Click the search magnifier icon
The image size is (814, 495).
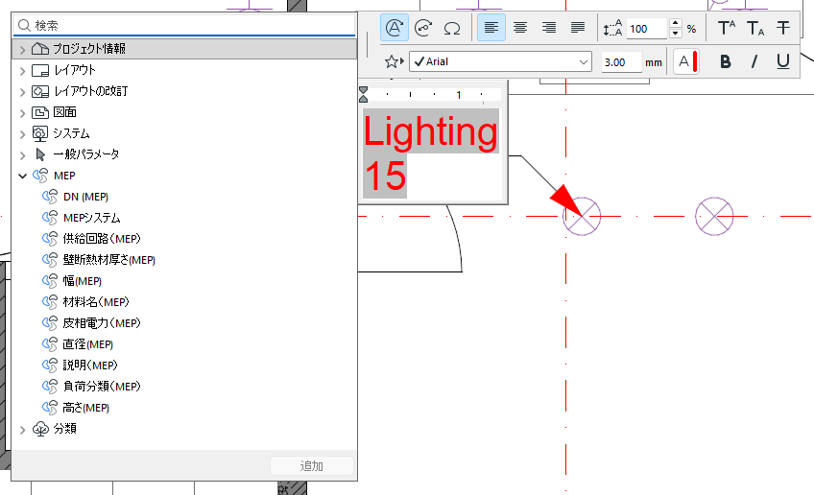[x=24, y=26]
